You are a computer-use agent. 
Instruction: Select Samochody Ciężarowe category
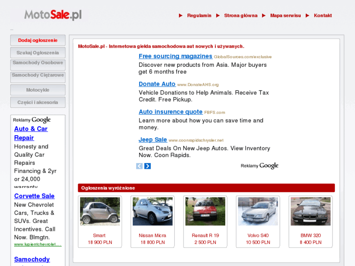[38, 77]
